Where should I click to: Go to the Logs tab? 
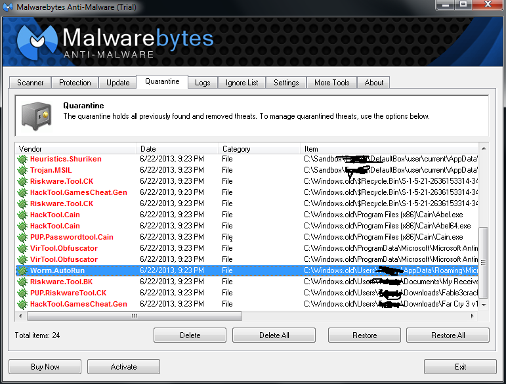[203, 83]
